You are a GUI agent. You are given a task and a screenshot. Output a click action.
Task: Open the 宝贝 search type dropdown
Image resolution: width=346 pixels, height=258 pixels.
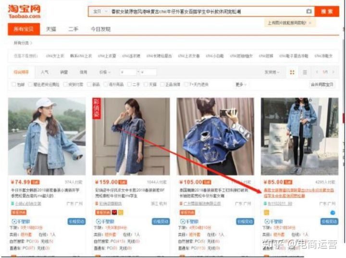(x=100, y=12)
